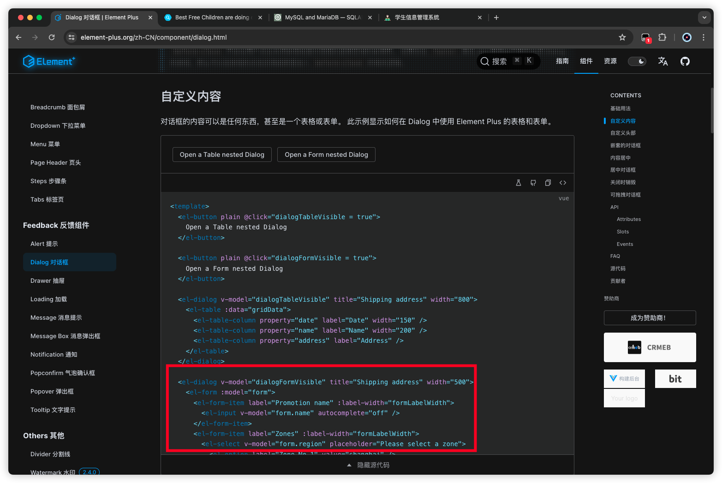The width and height of the screenshot is (722, 483).
Task: Click the extension icon with red badge
Action: pos(646,38)
